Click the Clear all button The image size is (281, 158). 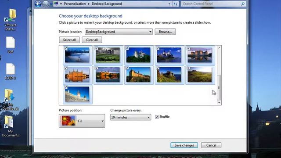coord(92,40)
